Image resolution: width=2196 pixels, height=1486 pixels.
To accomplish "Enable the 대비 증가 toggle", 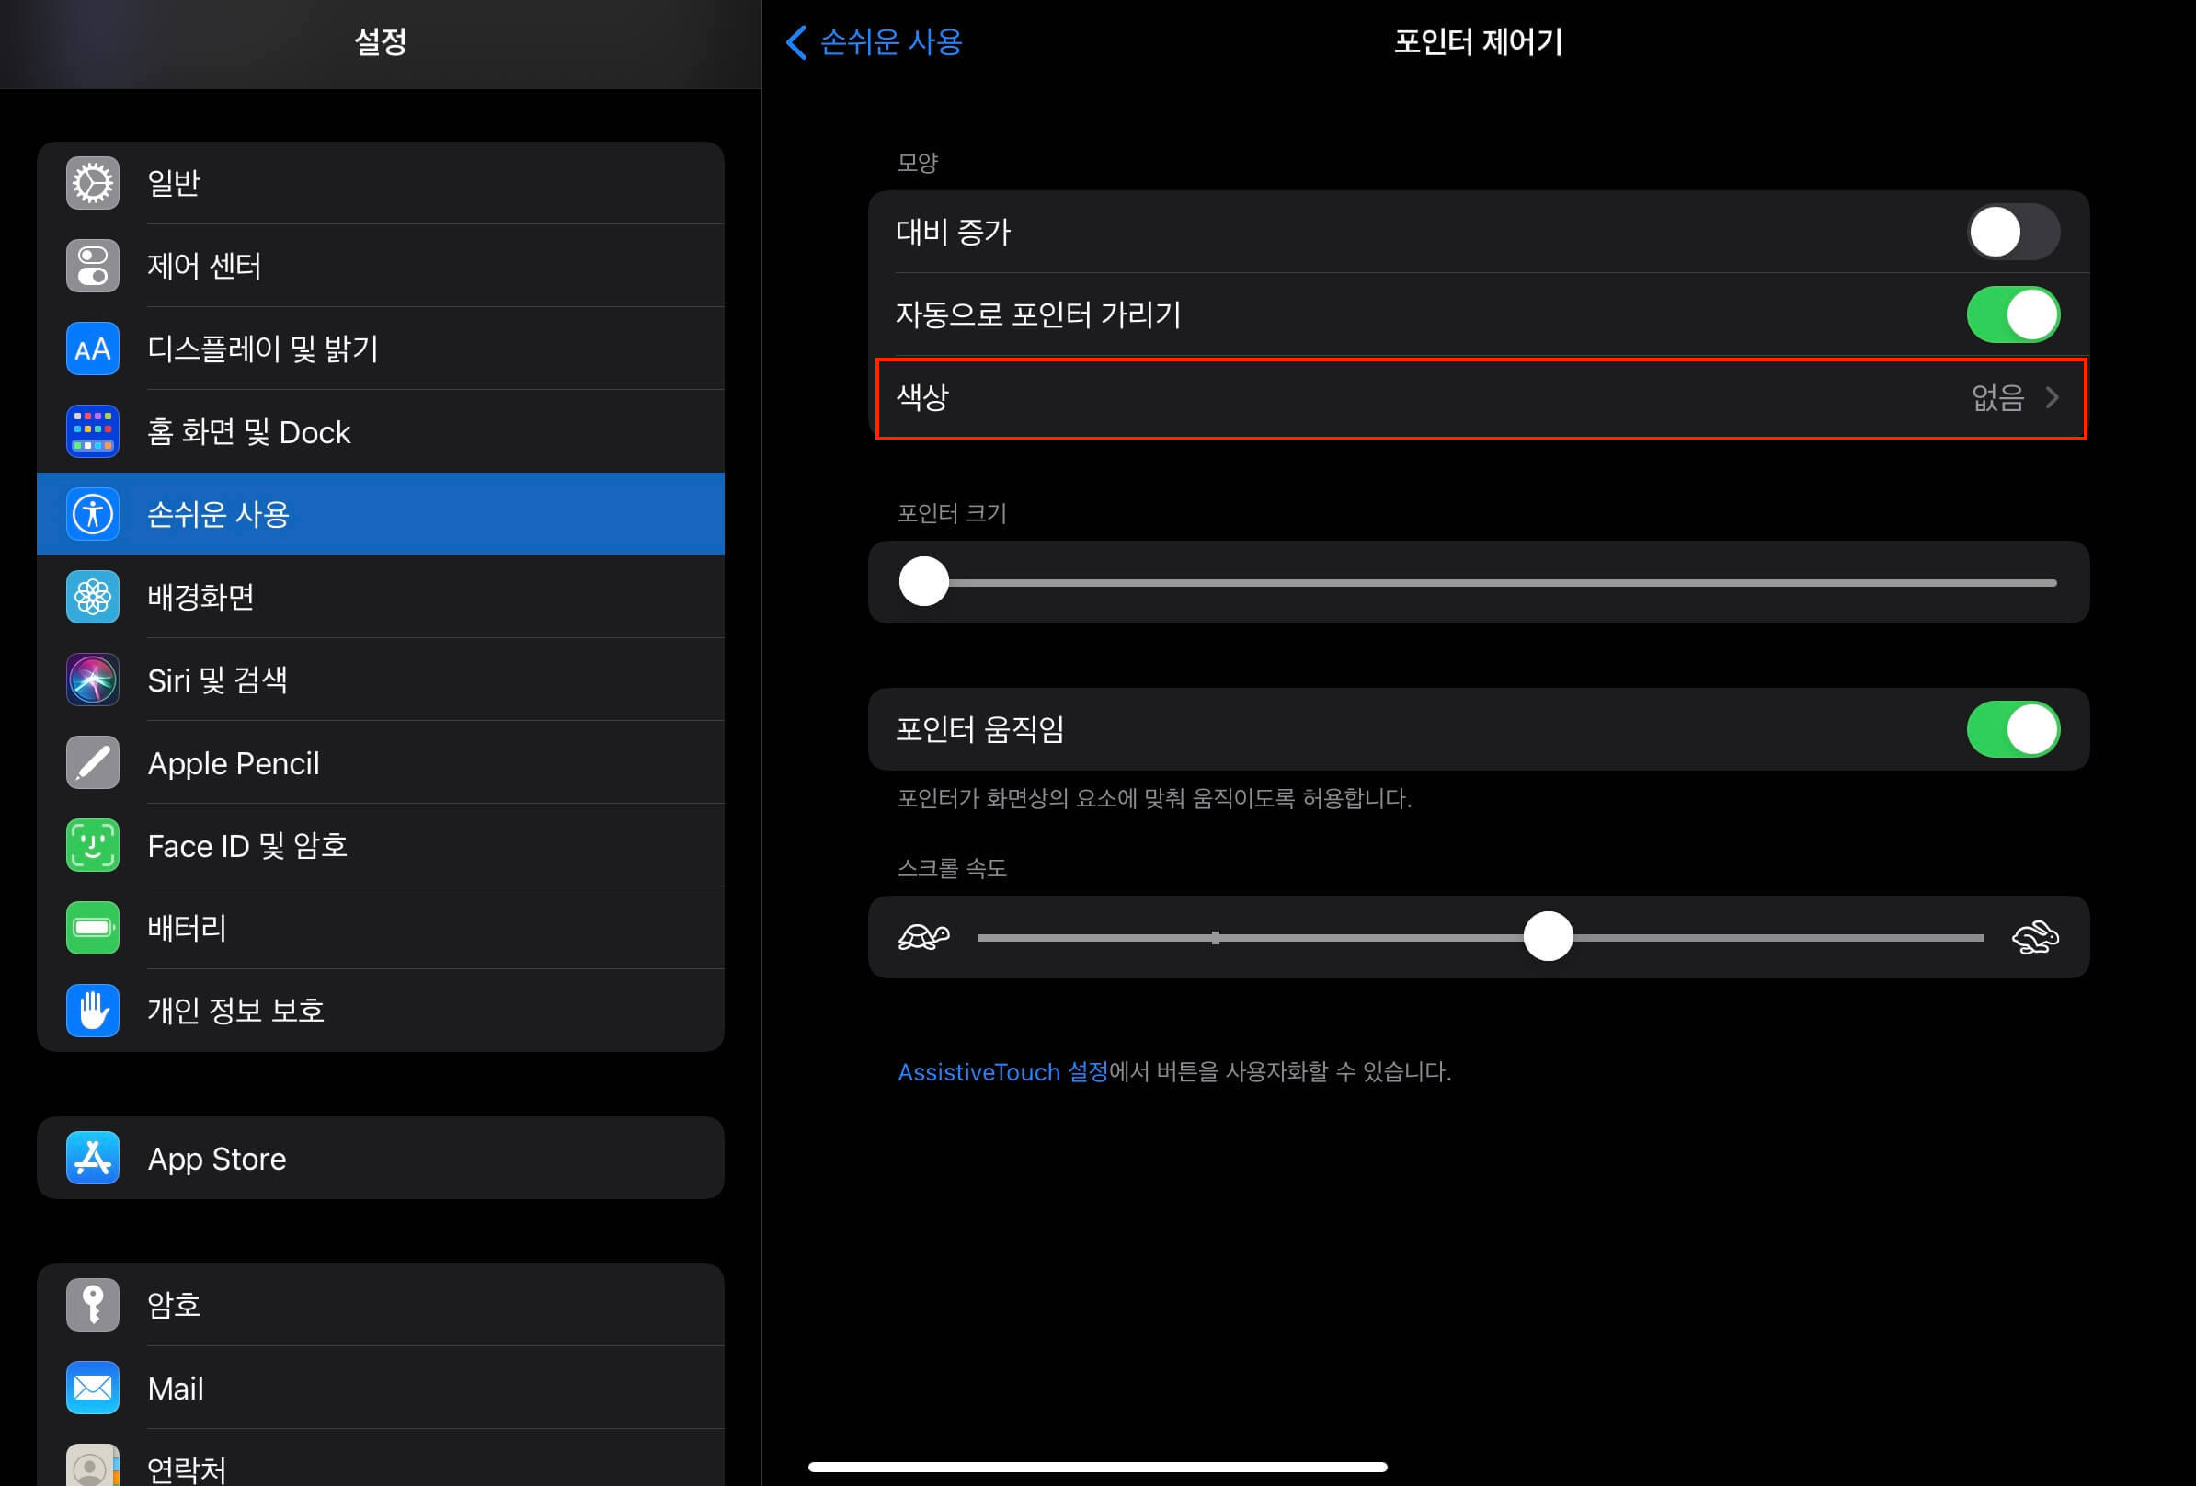I will pyautogui.click(x=2013, y=232).
